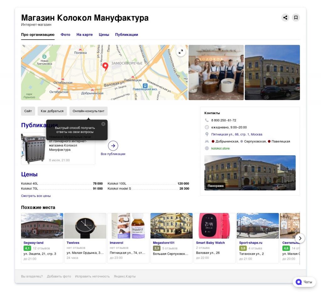321x292 pixels.
Task: Click the globe icon beside kolokol.store
Action: [207, 148]
